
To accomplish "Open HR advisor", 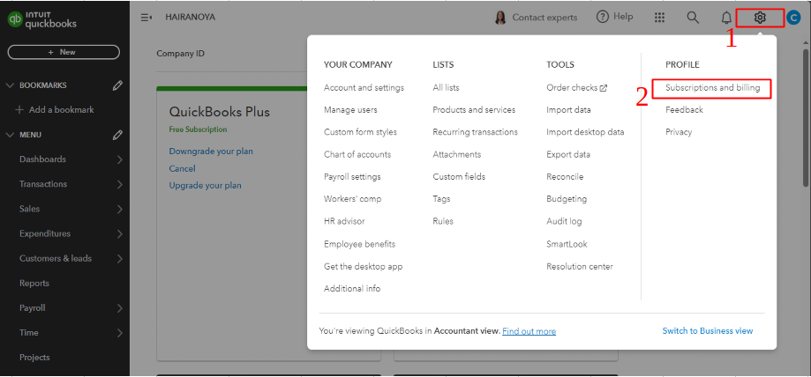I will click(x=344, y=221).
